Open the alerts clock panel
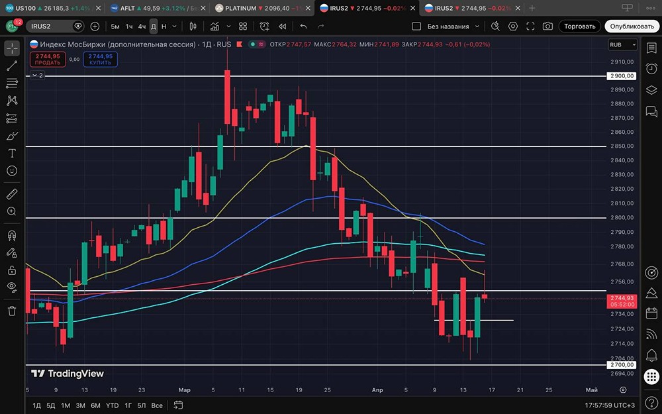Image resolution: width=662 pixels, height=414 pixels. coord(651,68)
